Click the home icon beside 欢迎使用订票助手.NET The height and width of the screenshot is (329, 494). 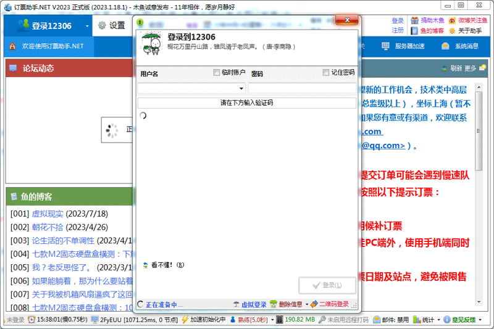click(x=12, y=46)
